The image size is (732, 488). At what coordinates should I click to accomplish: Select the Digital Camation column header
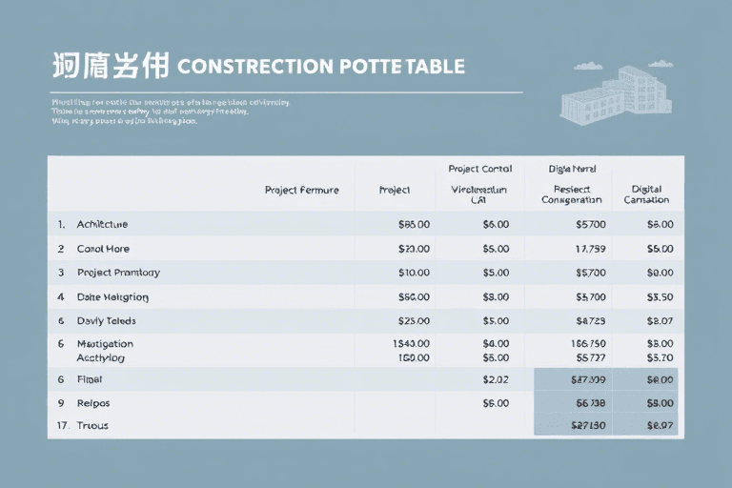coord(646,194)
